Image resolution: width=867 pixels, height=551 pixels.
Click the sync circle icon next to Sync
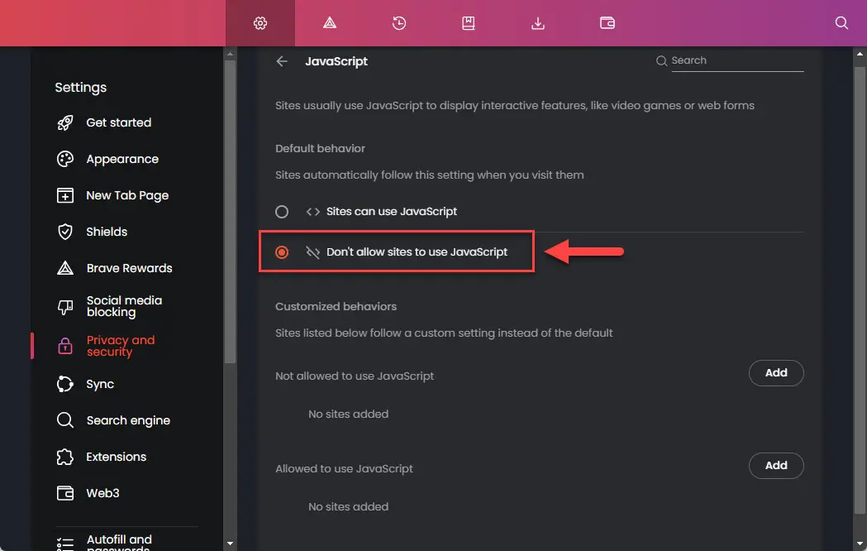click(65, 384)
